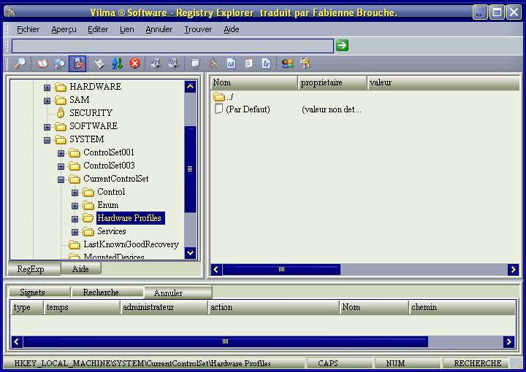Open the Annuler menu in menu bar
This screenshot has height=372, width=526.
159,29
